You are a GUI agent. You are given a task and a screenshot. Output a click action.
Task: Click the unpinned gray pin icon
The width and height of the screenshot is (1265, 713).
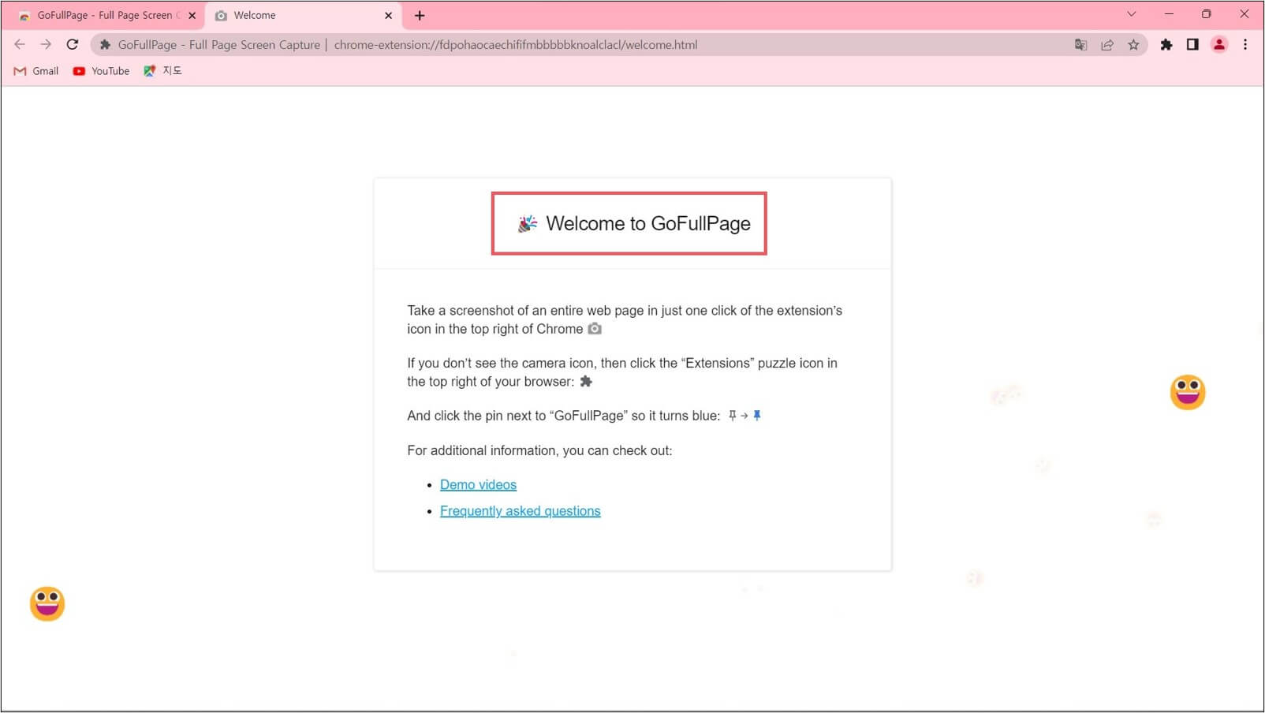click(732, 416)
